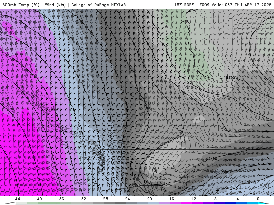Click the -20 colorbar tick label
This screenshot has height=205, width=274.
click(148, 199)
